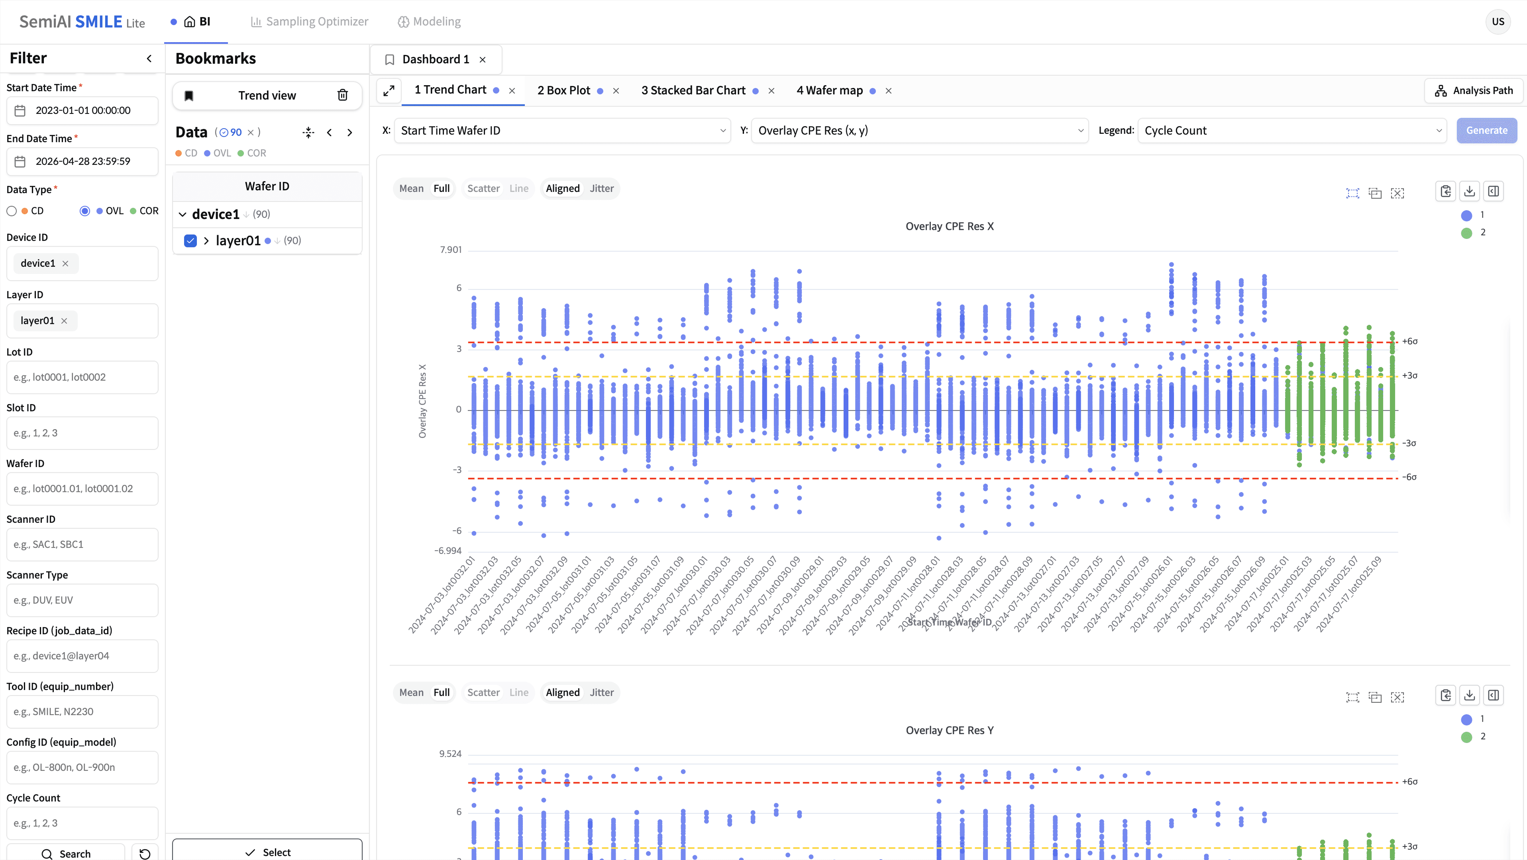Expand the chart to fullscreen

pos(389,91)
